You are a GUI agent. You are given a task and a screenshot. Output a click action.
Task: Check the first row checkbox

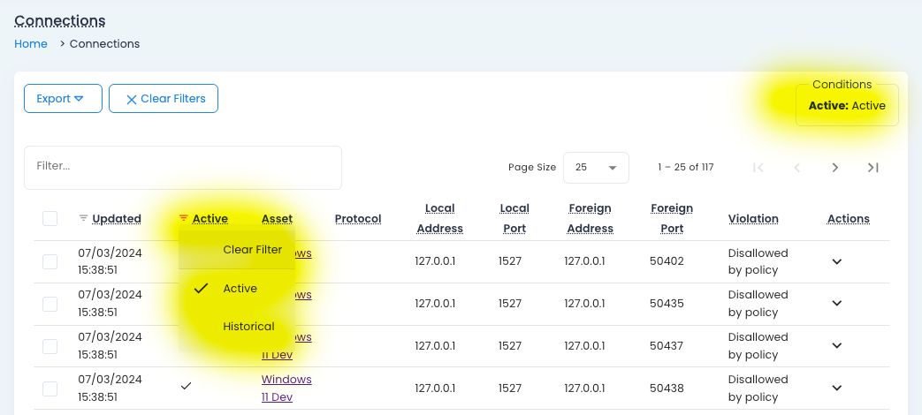50,261
